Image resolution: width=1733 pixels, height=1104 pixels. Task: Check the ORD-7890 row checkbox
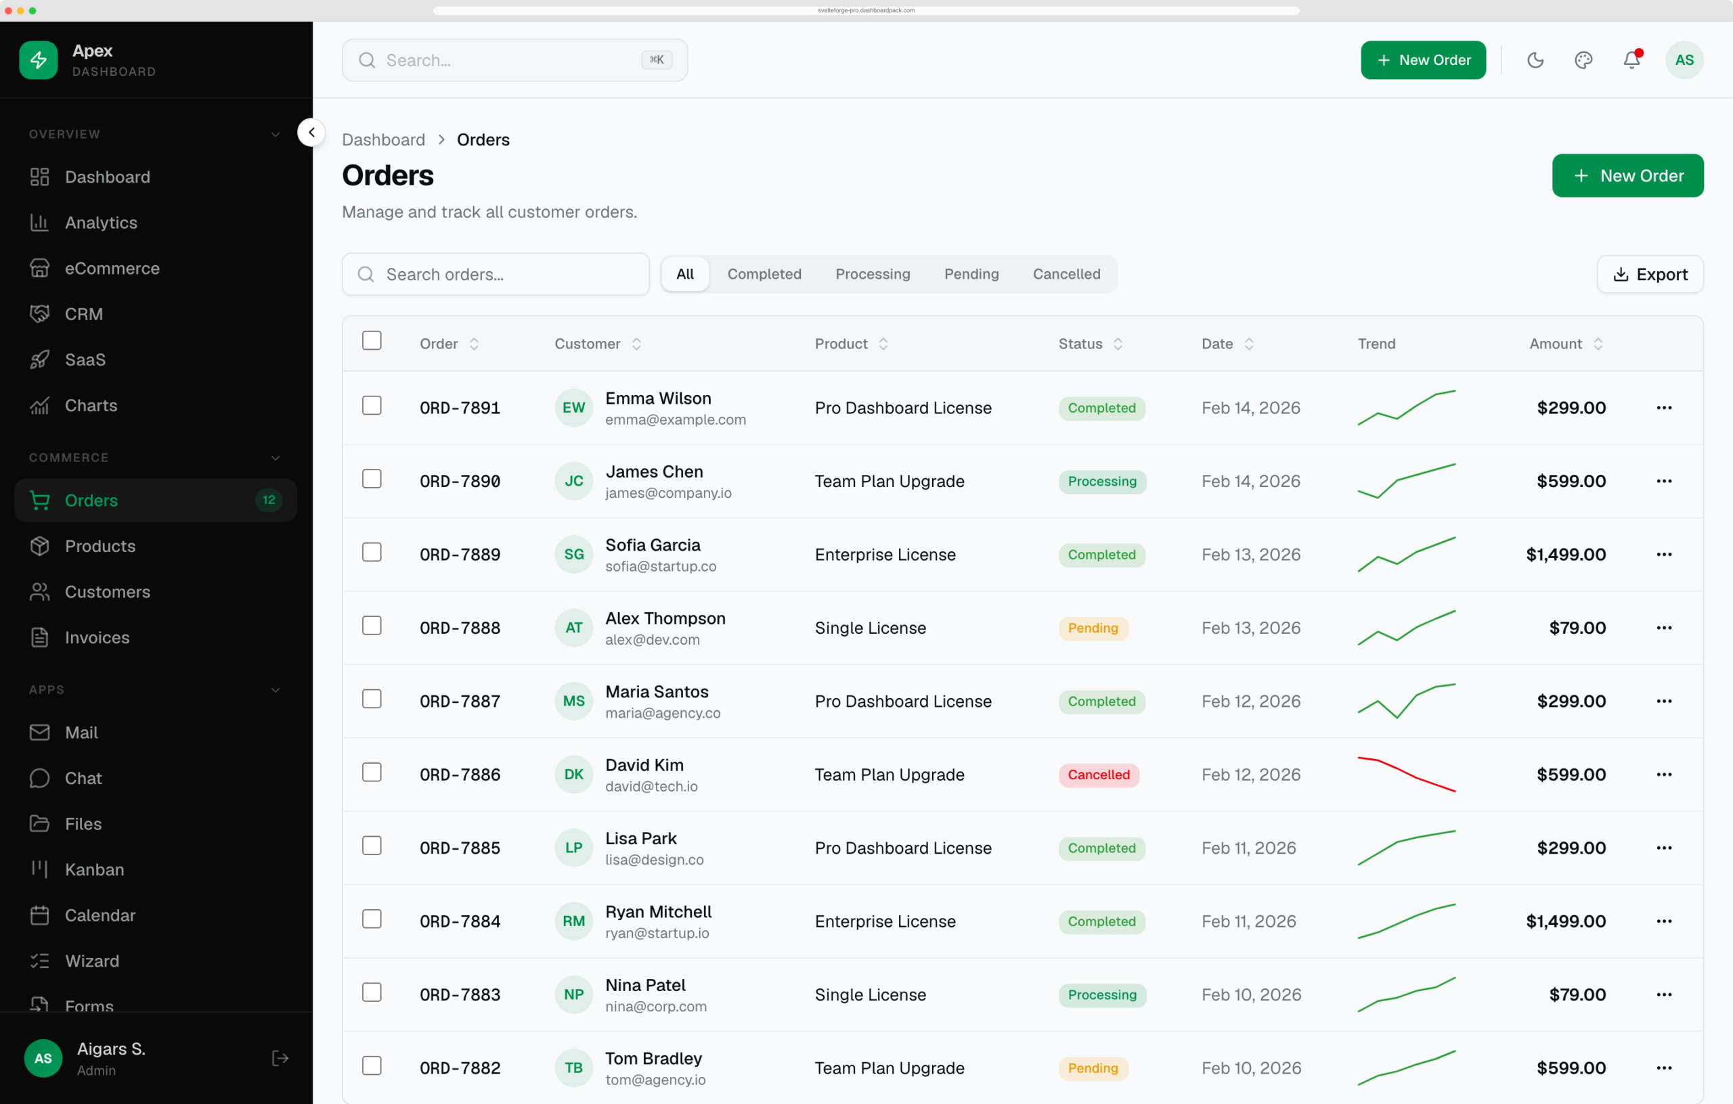coord(372,479)
